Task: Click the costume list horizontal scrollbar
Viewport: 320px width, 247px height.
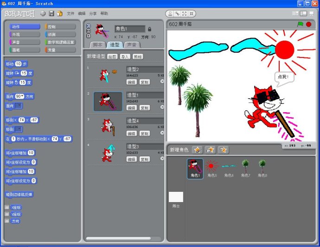Action: (x=118, y=238)
